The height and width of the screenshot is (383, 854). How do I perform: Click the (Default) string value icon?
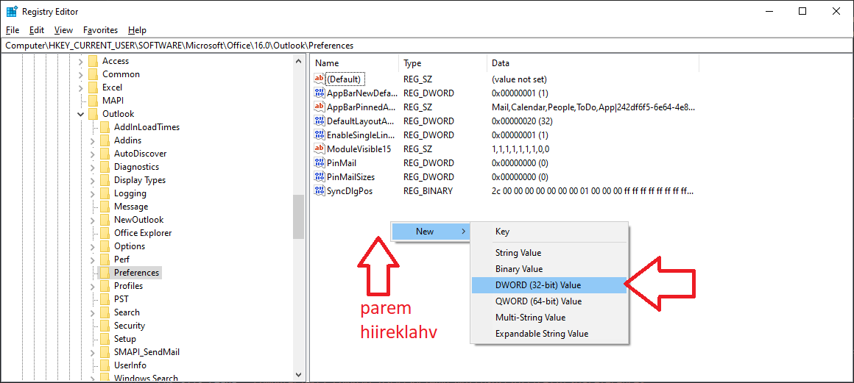tap(320, 79)
